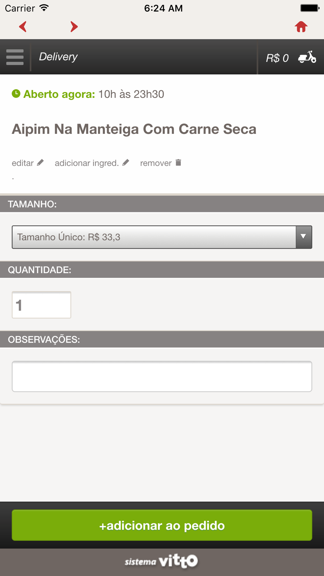Tap the red forward arrow

click(x=74, y=27)
